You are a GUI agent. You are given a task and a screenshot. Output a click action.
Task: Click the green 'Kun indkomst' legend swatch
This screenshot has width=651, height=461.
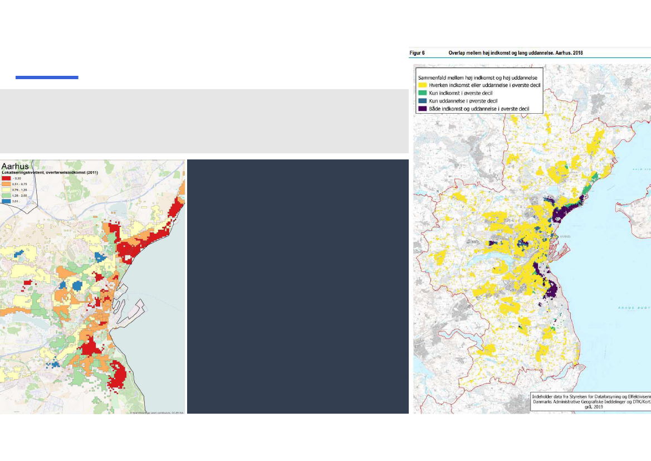tap(422, 93)
